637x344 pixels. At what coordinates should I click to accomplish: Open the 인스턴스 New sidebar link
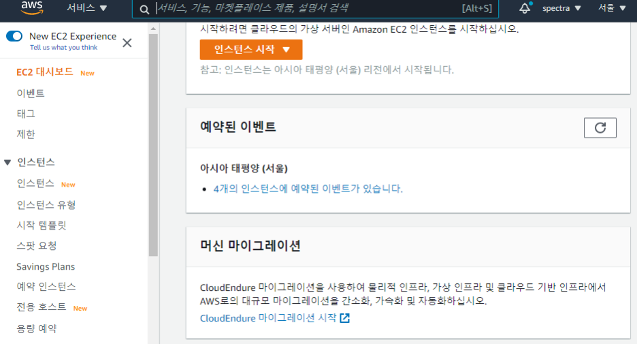(35, 183)
